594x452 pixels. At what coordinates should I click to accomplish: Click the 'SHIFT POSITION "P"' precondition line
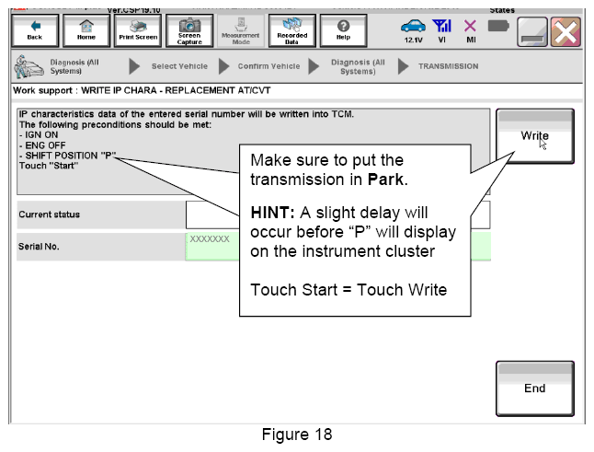pyautogui.click(x=67, y=156)
